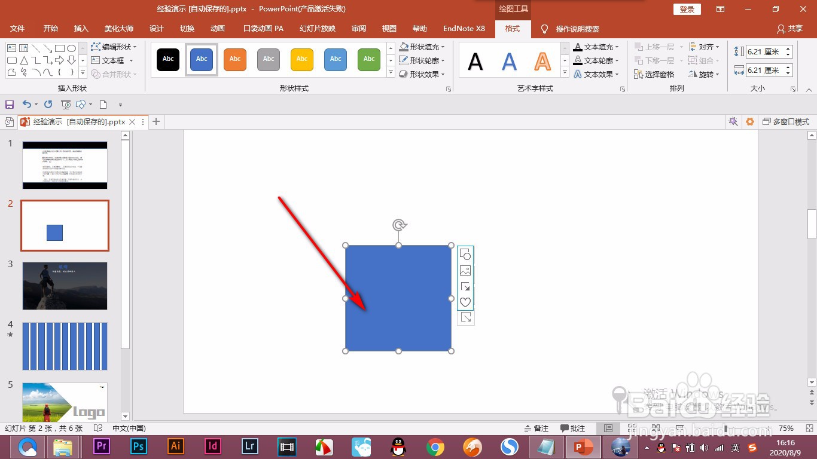The width and height of the screenshot is (817, 459).
Task: Open 形状填充 shape fill dropdown
Action: coord(422,47)
